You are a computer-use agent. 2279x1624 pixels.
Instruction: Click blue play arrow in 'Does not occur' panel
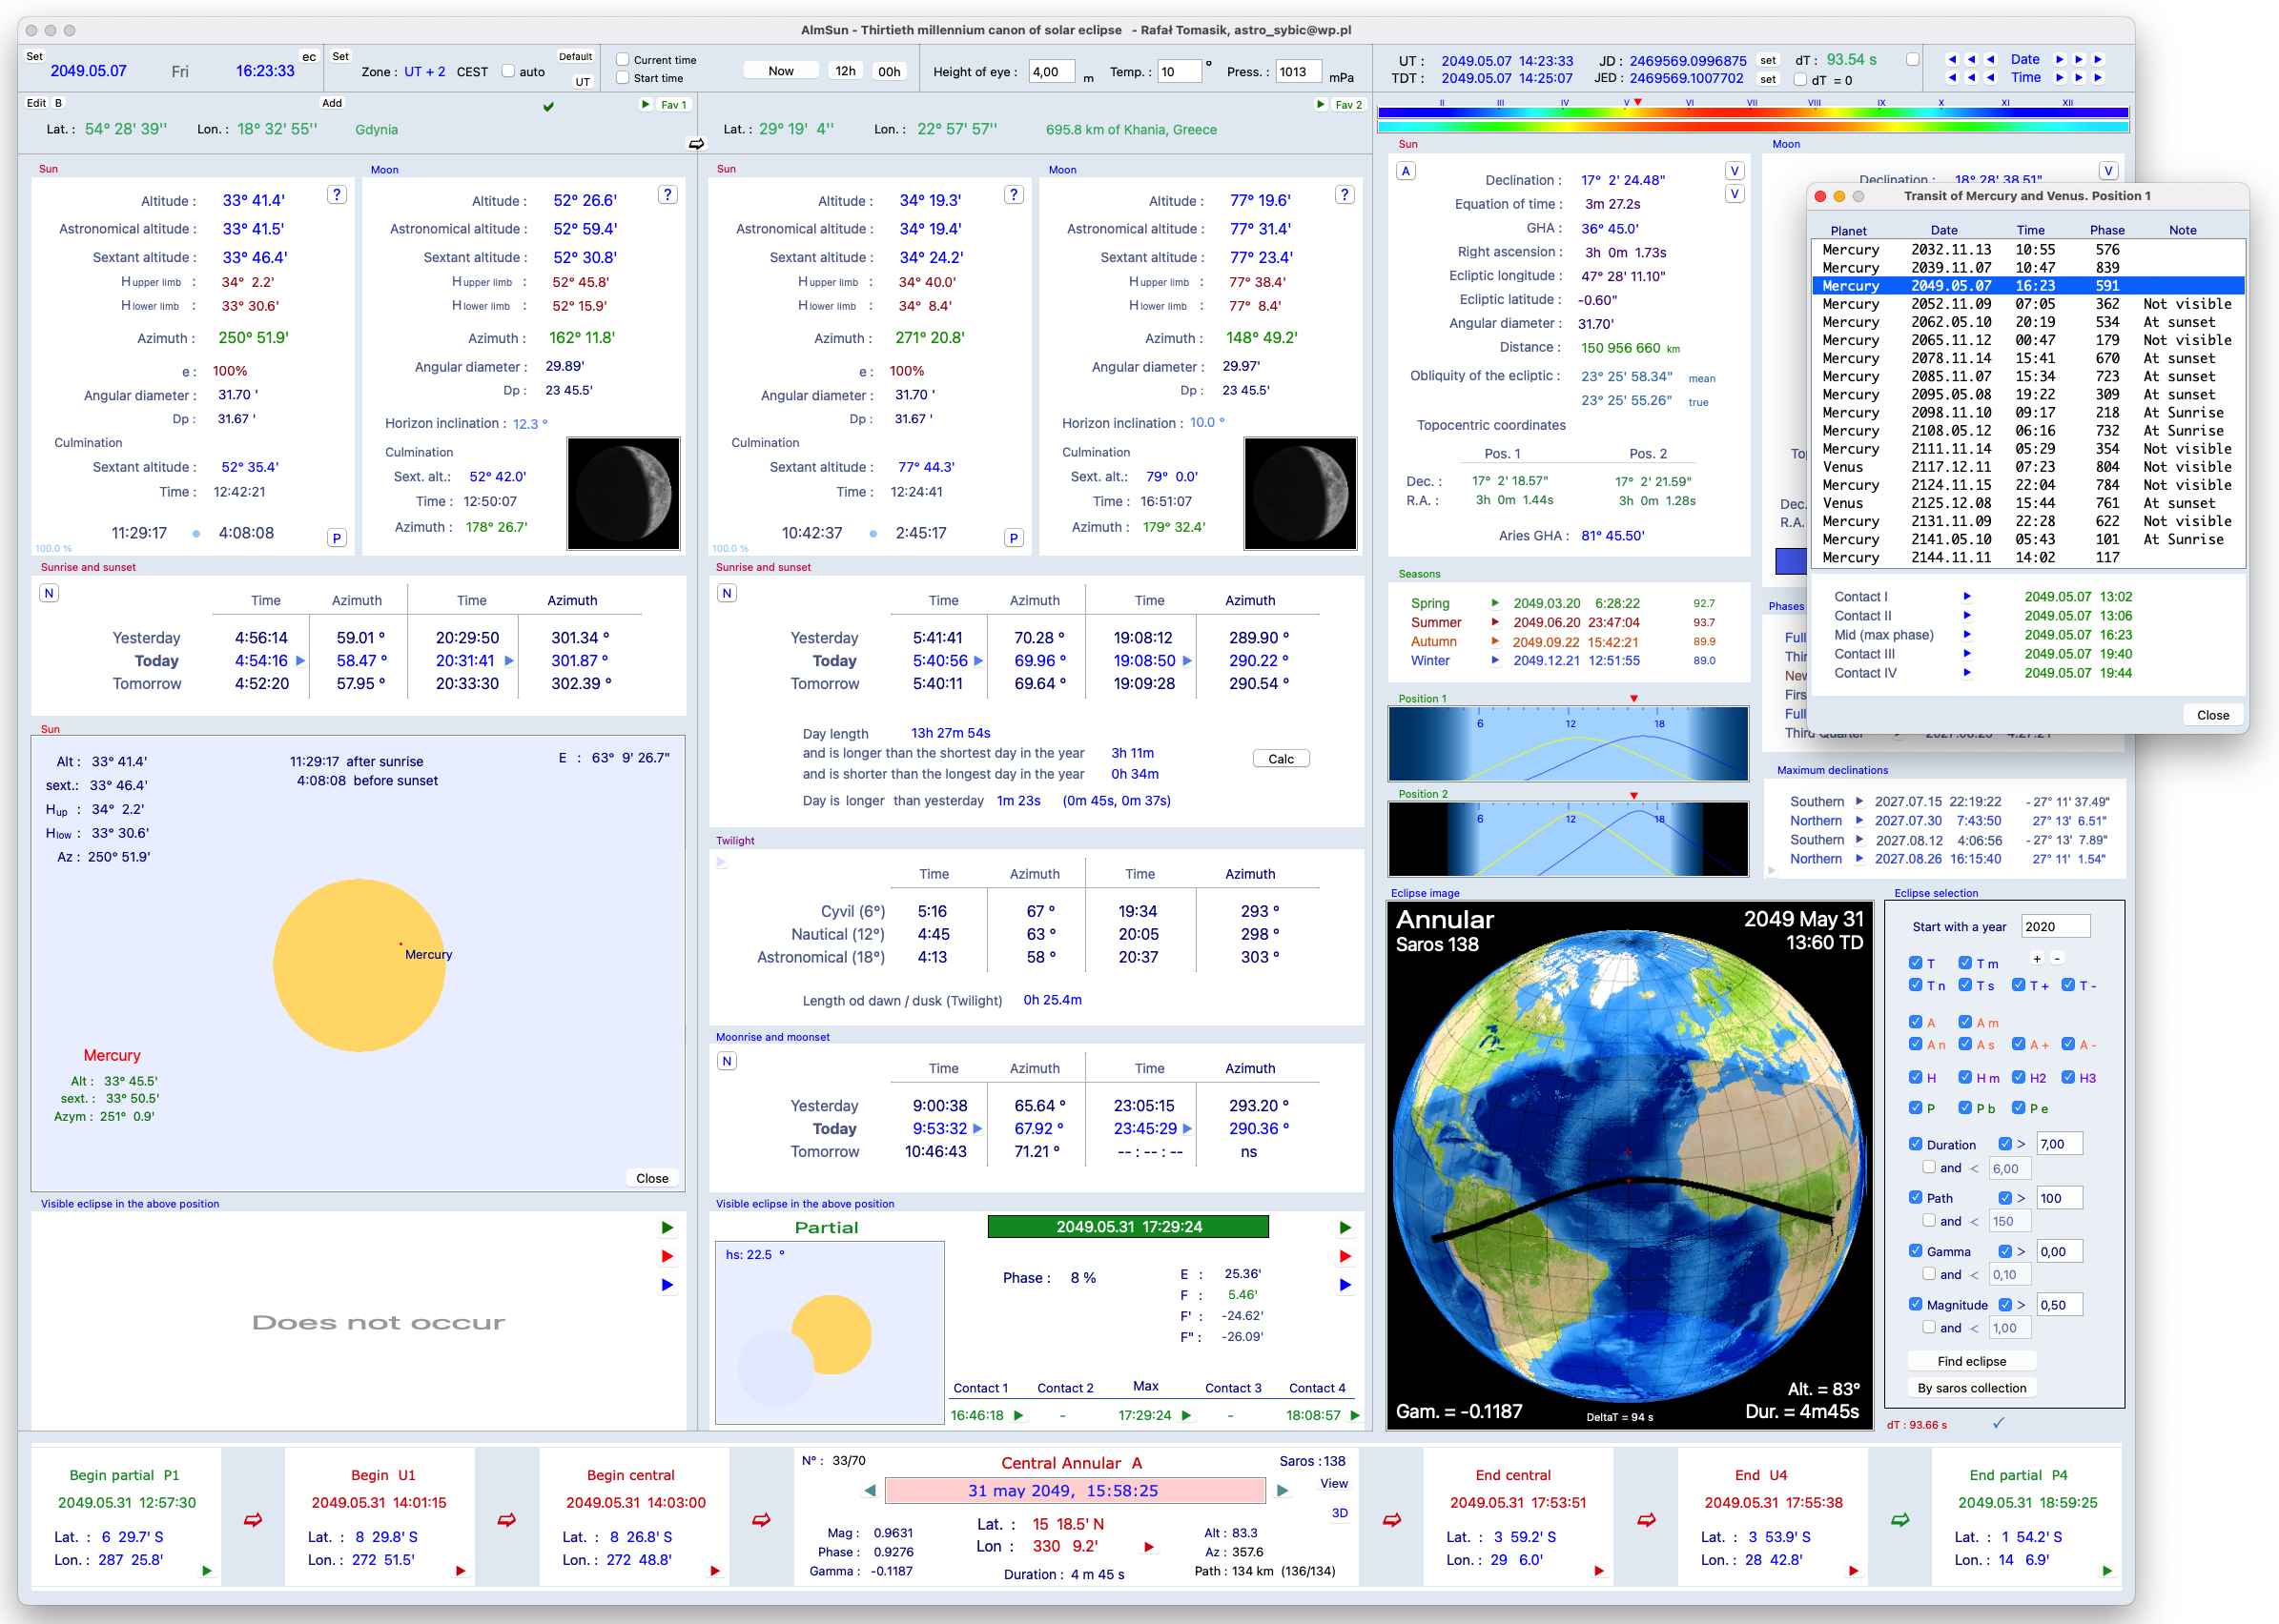667,1285
